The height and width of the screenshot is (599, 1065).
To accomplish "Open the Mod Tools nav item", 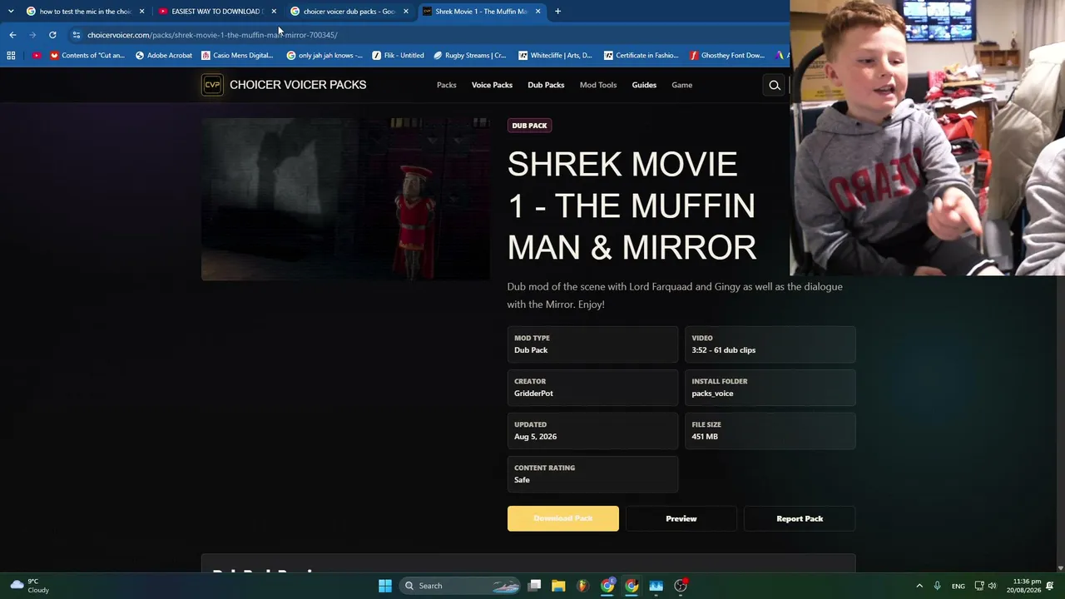I will 598,85.
